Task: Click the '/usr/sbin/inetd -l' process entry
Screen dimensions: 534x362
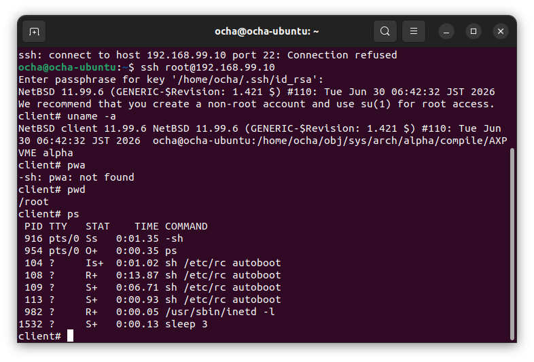Action: [220, 312]
